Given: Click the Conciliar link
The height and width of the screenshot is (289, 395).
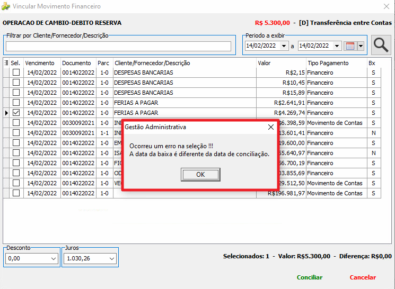Looking at the screenshot, I should pos(309,277).
